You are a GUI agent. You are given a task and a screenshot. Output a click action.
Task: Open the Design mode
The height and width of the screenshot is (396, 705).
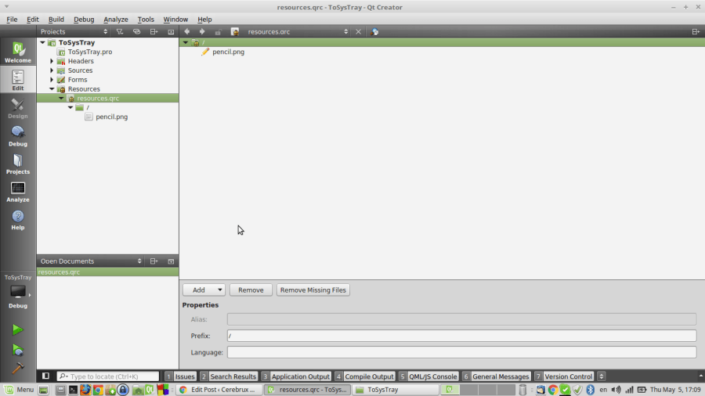(x=18, y=108)
